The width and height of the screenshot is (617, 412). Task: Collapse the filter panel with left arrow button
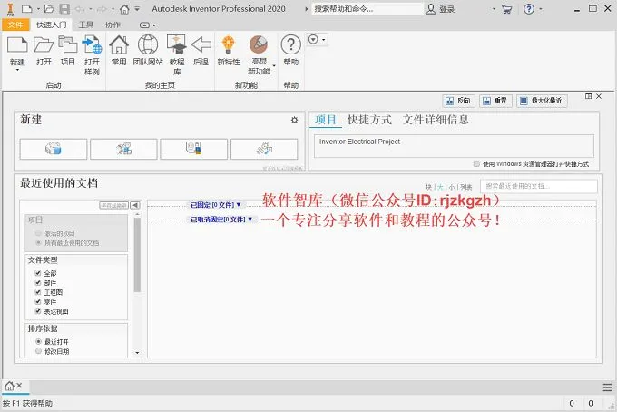pos(135,205)
